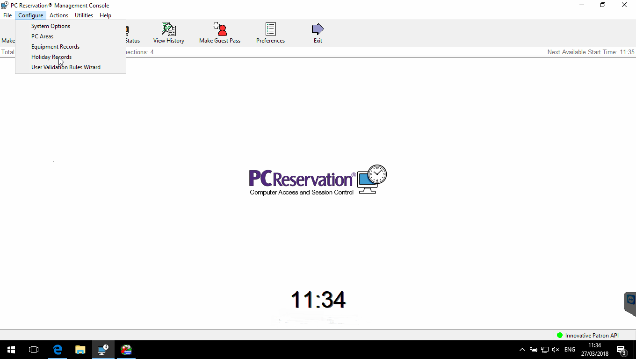Open the Preferences checklist icon
Viewport: 636px width, 359px height.
click(x=270, y=29)
